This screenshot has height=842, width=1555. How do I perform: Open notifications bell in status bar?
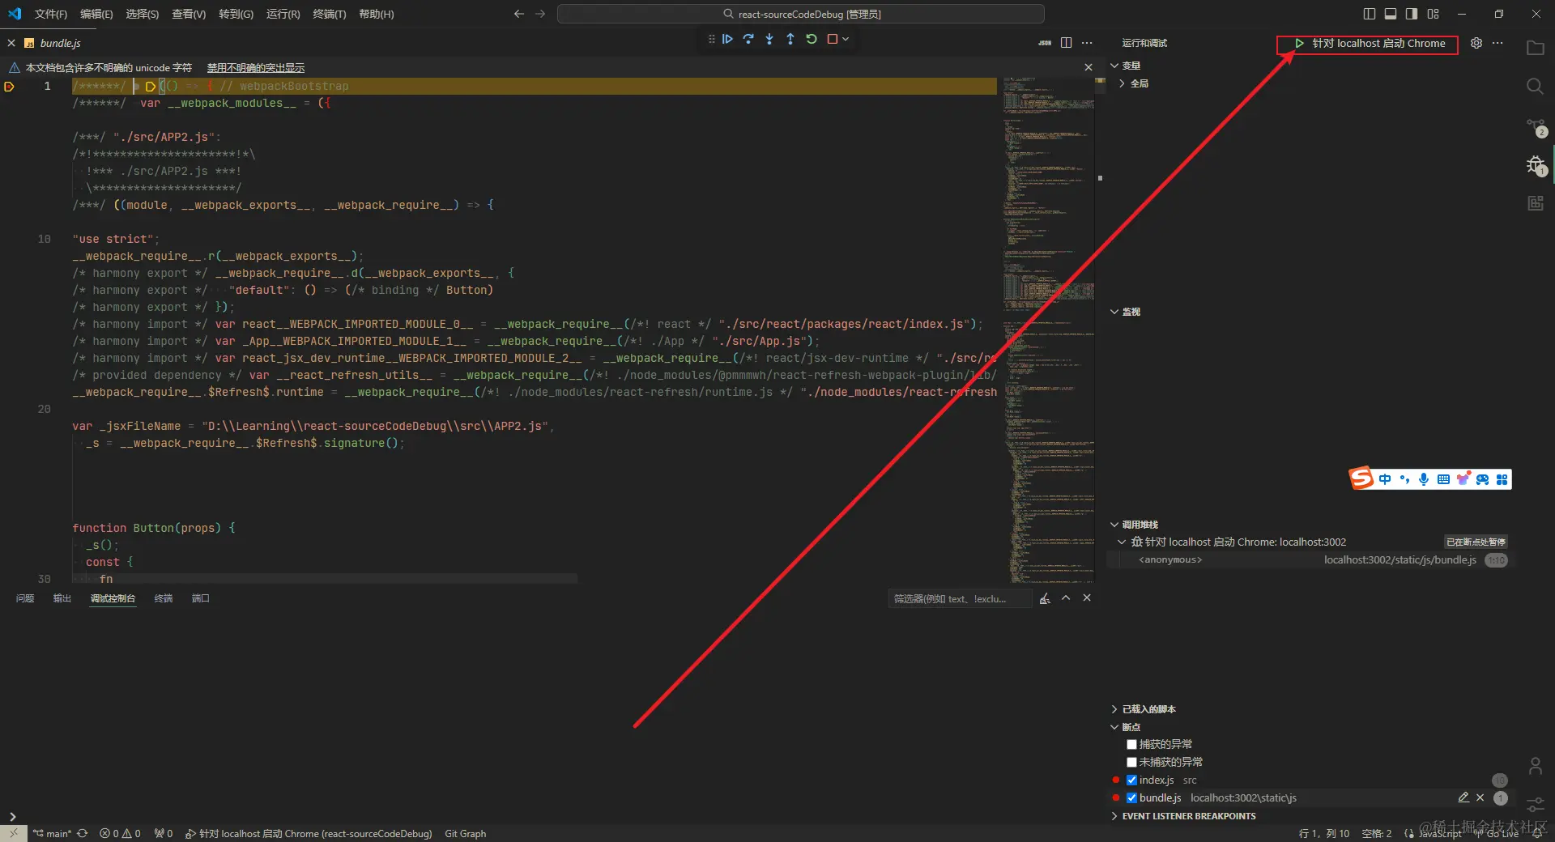pyautogui.click(x=1536, y=833)
